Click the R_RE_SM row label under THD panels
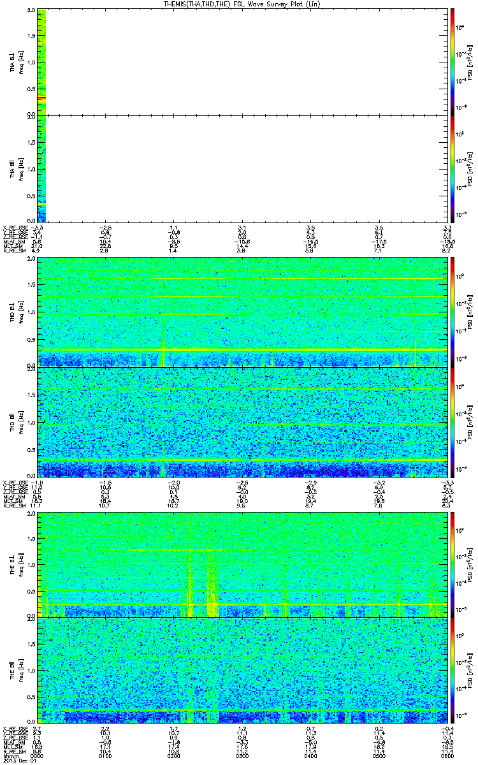Screen dimensions: 478x765 tap(13, 506)
